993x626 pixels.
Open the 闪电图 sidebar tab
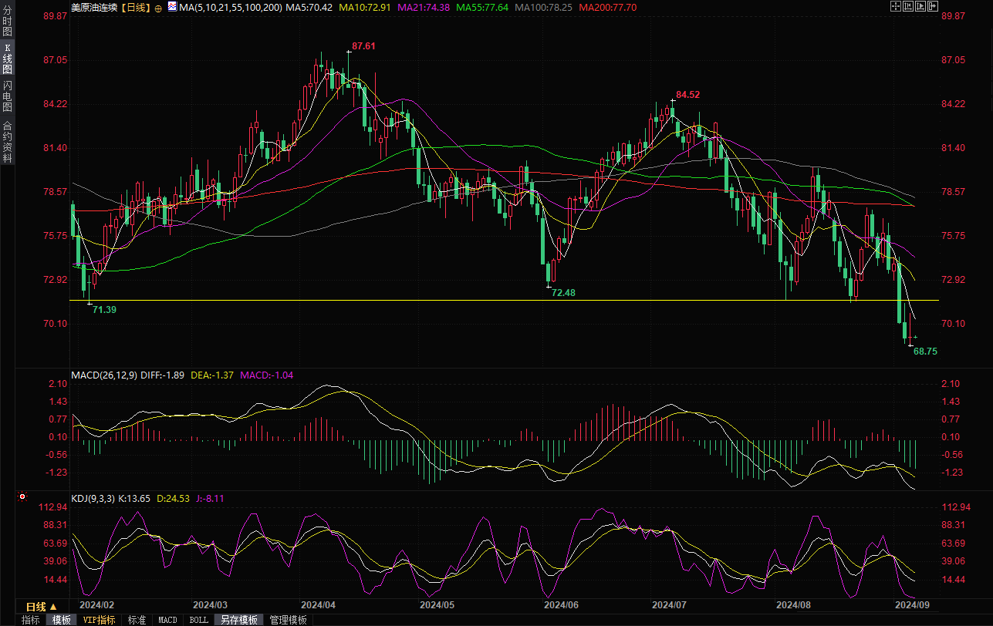7,96
